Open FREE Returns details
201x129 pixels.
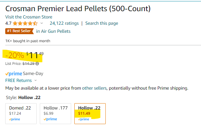[x=18, y=81]
